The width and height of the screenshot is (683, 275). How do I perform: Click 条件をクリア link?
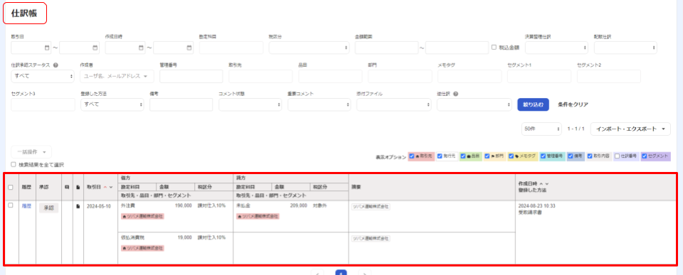coord(573,104)
